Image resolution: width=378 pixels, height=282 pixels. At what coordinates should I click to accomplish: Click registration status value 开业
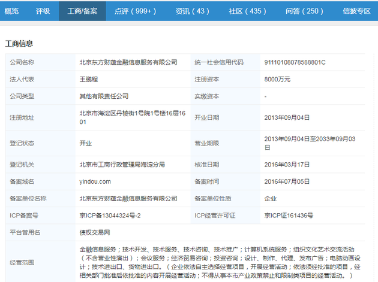tap(86, 143)
